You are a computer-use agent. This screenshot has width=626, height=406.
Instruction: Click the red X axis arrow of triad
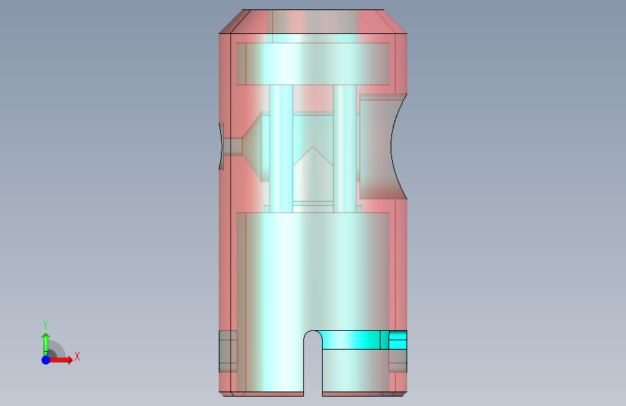click(x=61, y=360)
